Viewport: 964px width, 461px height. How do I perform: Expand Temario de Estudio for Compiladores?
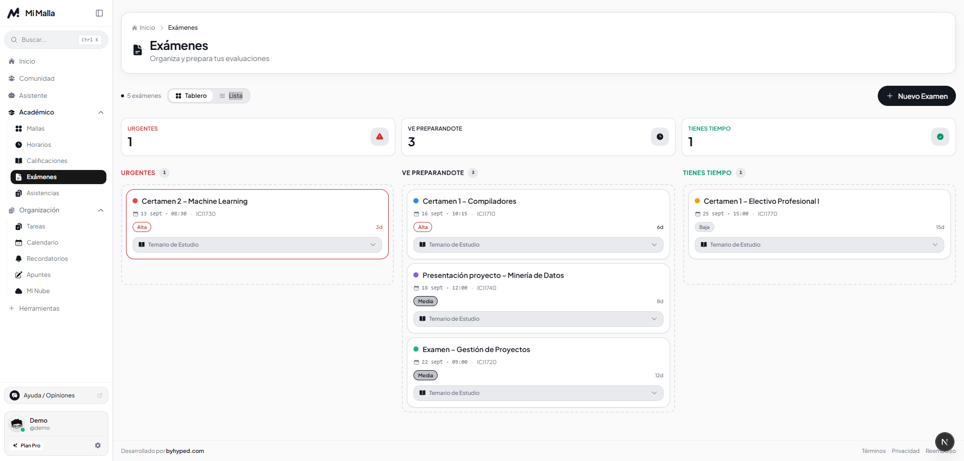click(x=538, y=245)
